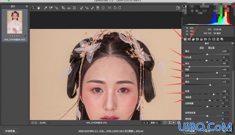Click the Highlights slider handle
The width and height of the screenshot is (235, 135).
click(189, 67)
